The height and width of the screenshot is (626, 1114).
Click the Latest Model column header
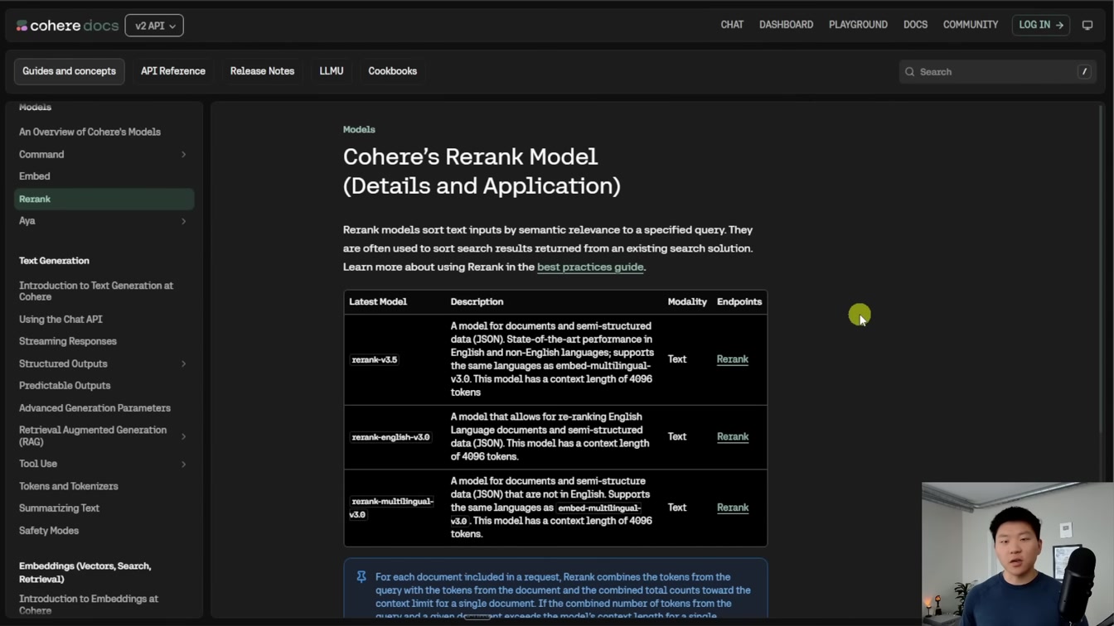click(x=378, y=301)
